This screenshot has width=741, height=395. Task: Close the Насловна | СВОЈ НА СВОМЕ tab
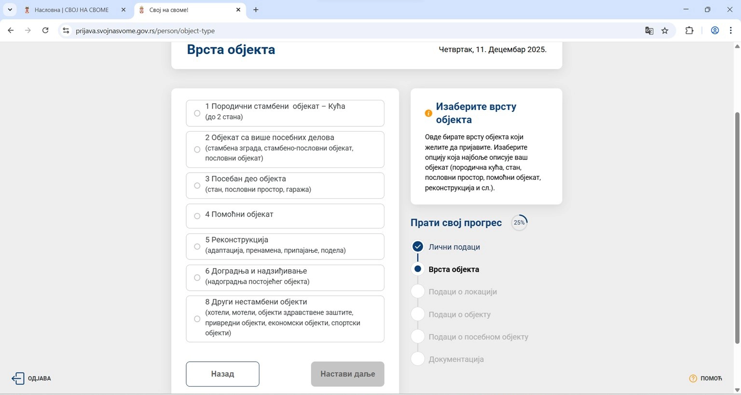click(123, 10)
